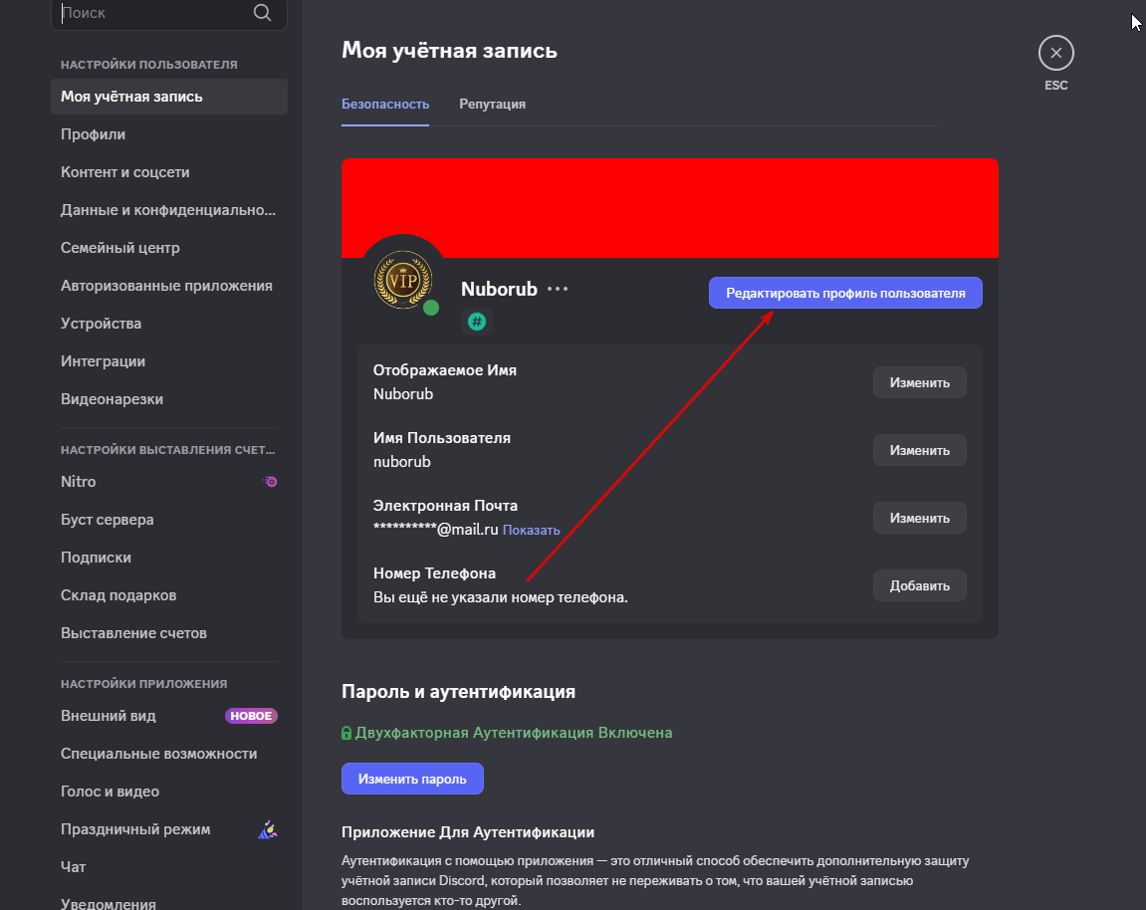Open Внешний вид settings with НОВОЕ badge

pos(169,716)
